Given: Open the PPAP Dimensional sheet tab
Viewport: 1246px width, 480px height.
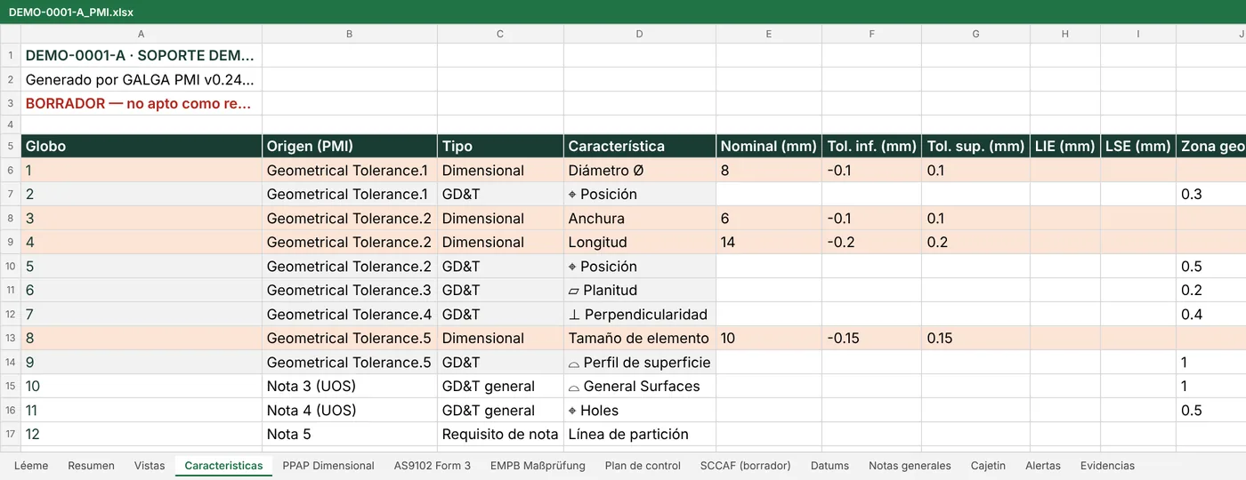Looking at the screenshot, I should (328, 466).
